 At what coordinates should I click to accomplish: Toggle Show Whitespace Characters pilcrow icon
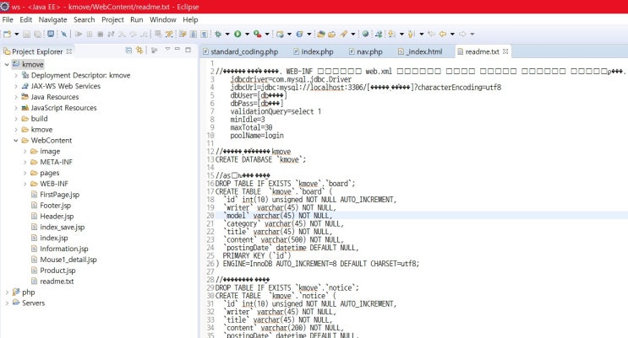[204, 35]
